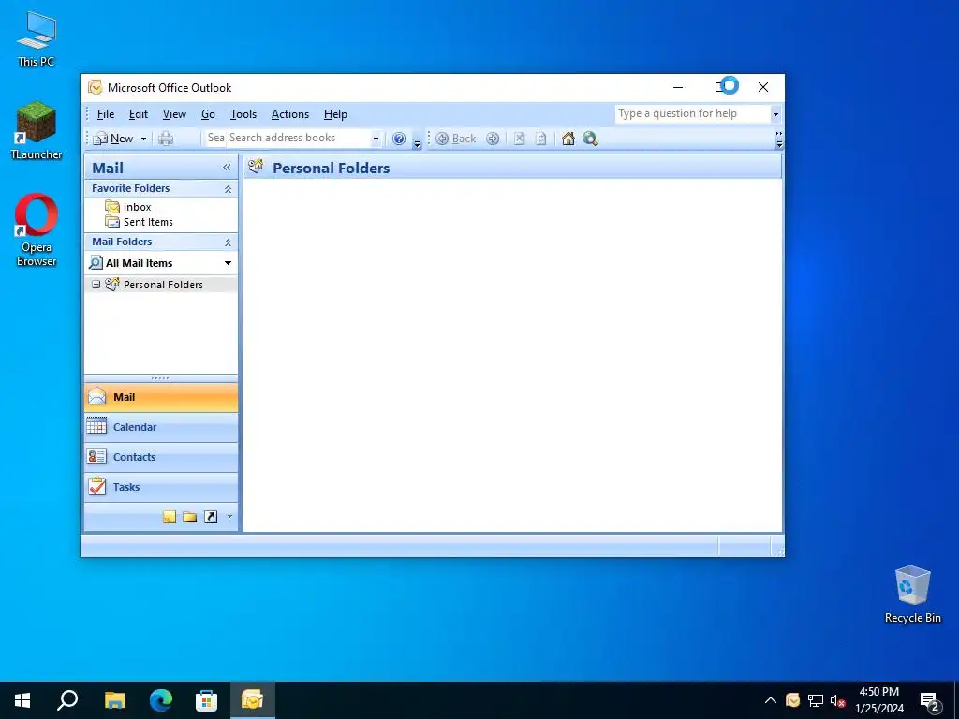This screenshot has height=719, width=959.
Task: Click the Outlook tray icon
Action: [x=792, y=700]
